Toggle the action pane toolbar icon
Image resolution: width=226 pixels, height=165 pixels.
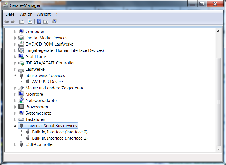coord(46,22)
